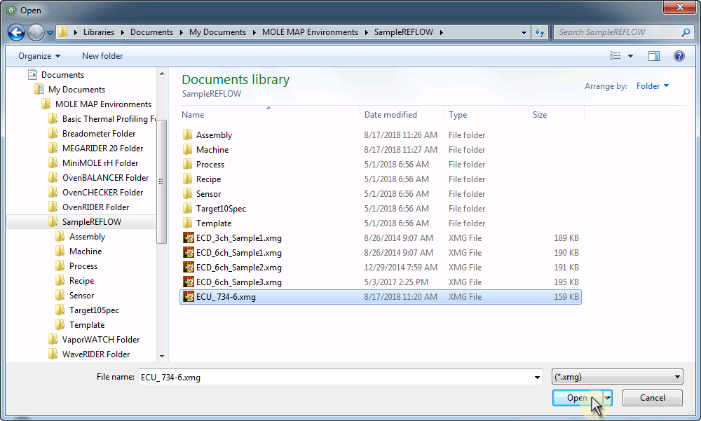Click the My Documents folder icon in tree

click(39, 90)
